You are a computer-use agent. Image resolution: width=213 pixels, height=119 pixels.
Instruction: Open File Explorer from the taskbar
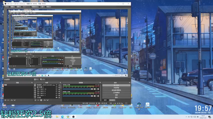[x=57, y=117]
